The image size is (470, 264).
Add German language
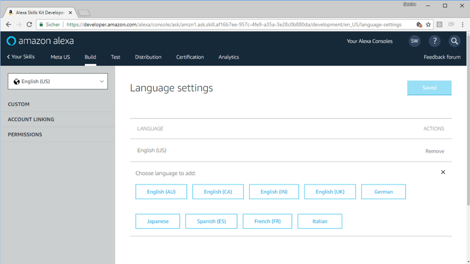(383, 191)
